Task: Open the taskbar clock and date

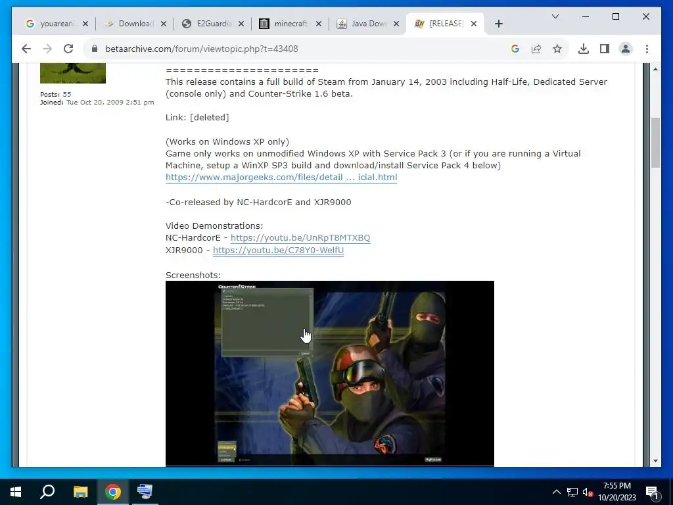Action: [617, 492]
